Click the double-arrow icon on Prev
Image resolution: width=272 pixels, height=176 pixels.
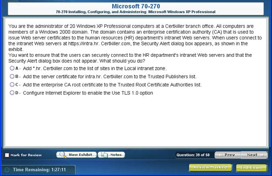tap(220, 155)
